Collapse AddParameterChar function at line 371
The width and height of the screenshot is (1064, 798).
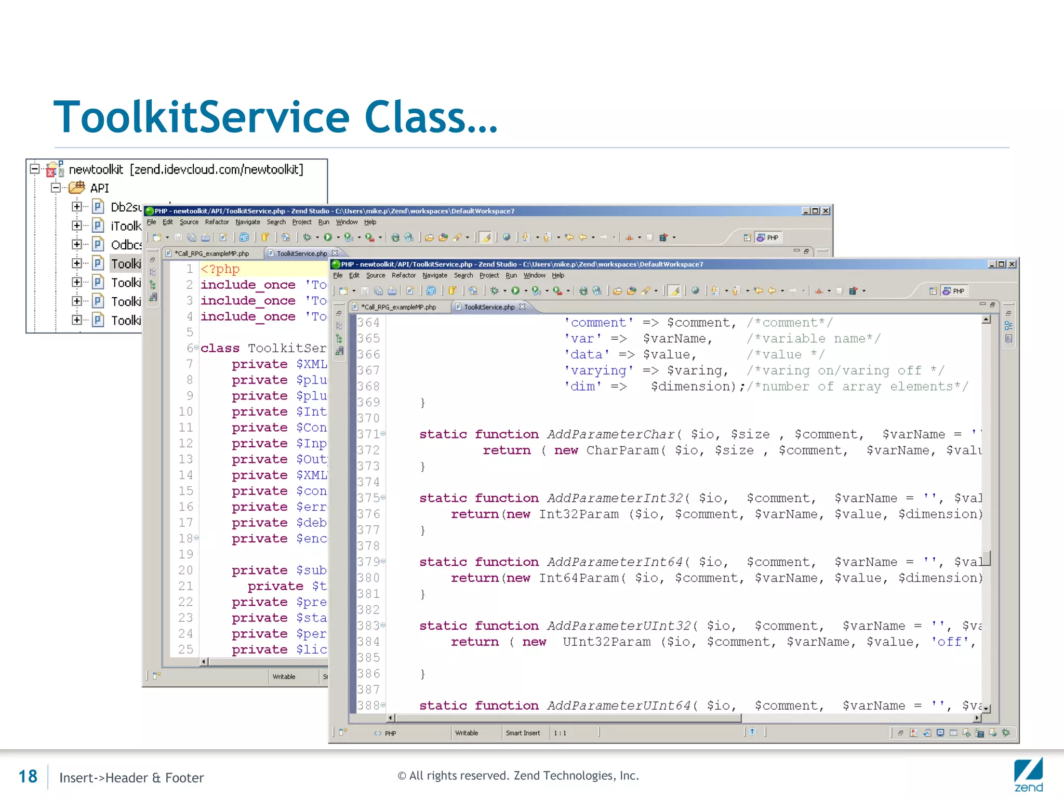[x=383, y=433]
